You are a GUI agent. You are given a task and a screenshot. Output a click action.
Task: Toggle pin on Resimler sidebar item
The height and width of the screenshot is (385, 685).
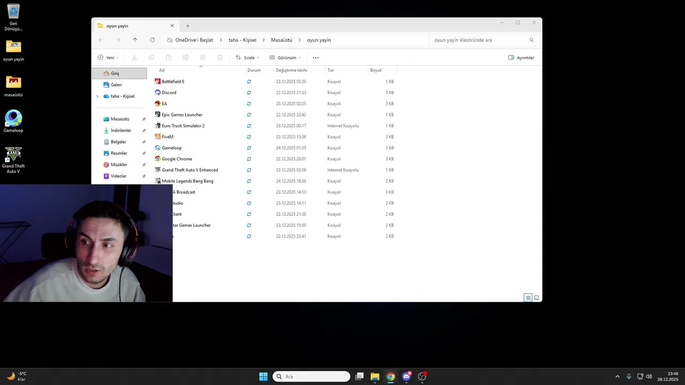click(144, 153)
